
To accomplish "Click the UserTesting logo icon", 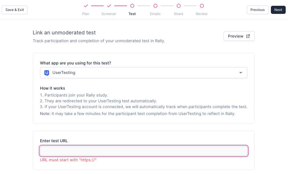I will coord(47,73).
